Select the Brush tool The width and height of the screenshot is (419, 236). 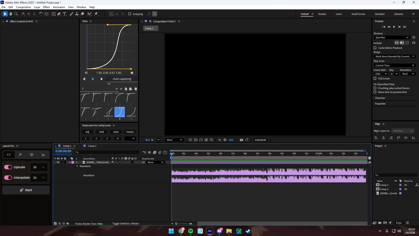click(x=72, y=14)
